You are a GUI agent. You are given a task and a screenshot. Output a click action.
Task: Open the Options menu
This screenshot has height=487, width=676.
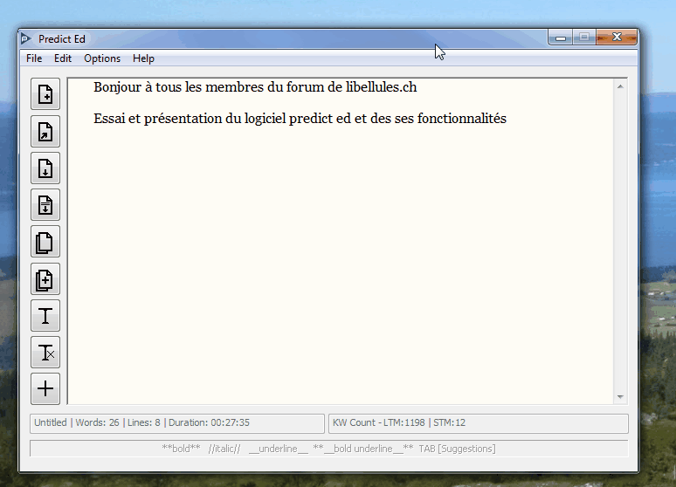(102, 58)
